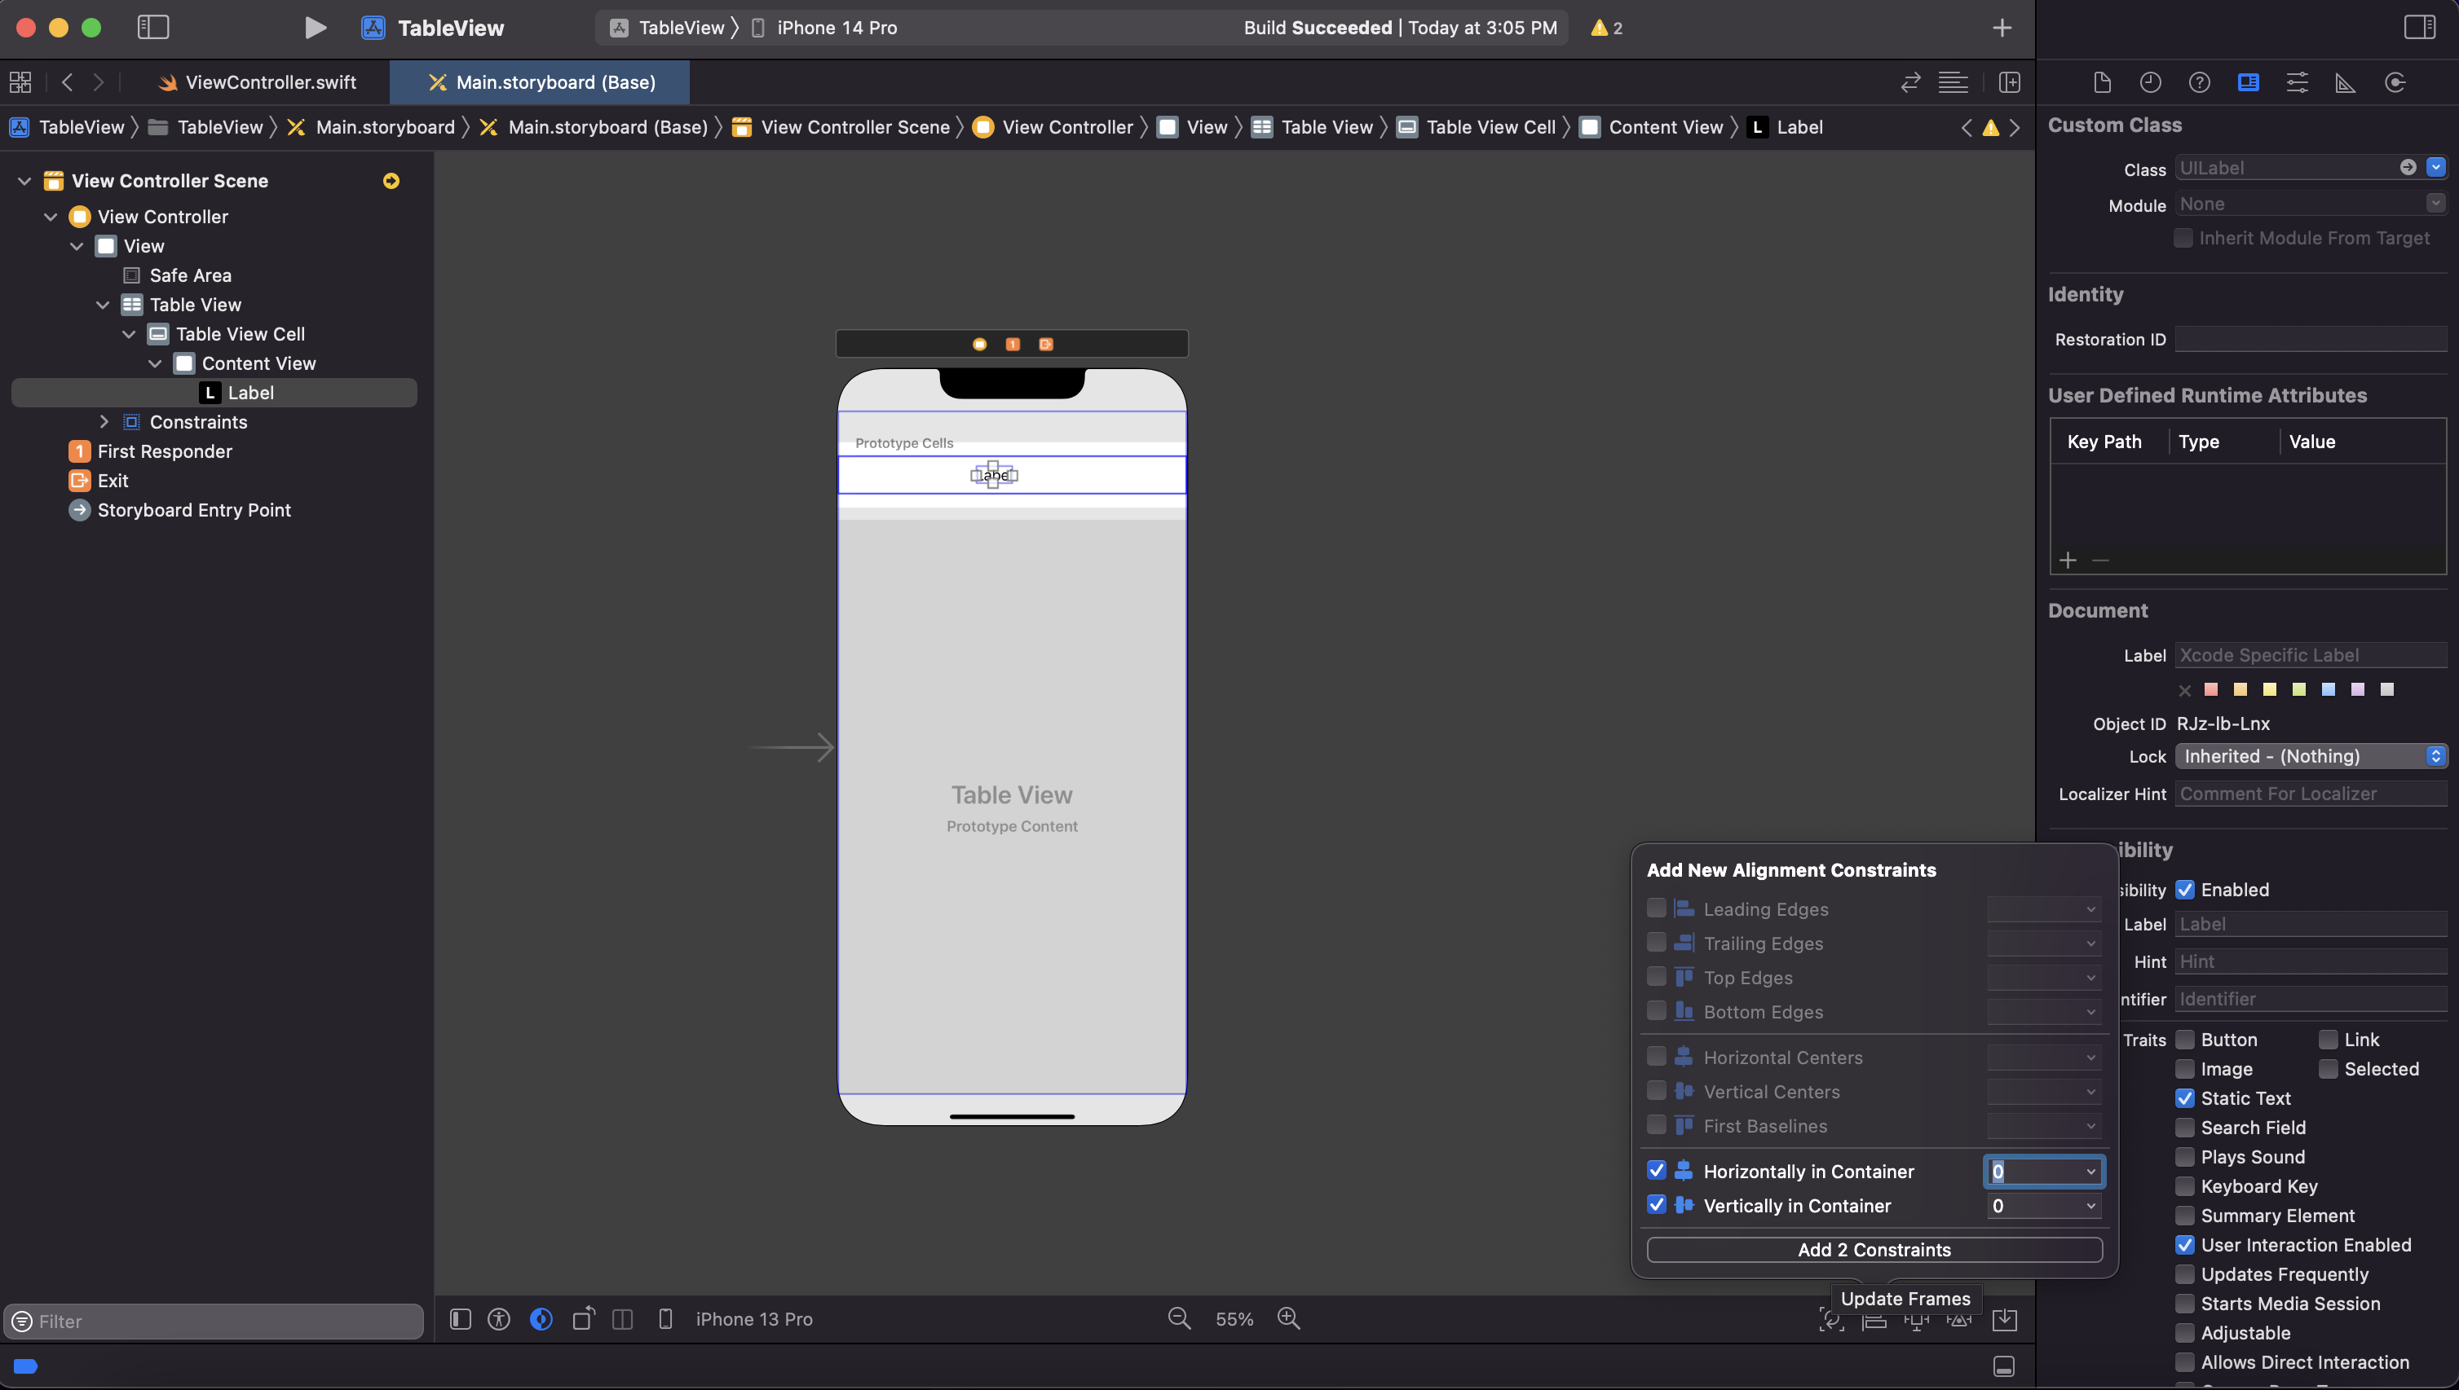Open the Attributes inspector icon

click(2297, 82)
